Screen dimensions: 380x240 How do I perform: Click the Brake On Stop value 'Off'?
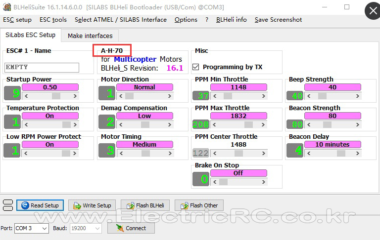(238, 173)
